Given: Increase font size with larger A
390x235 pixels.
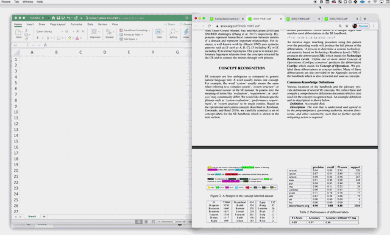Looking at the screenshot, I should (77, 31).
